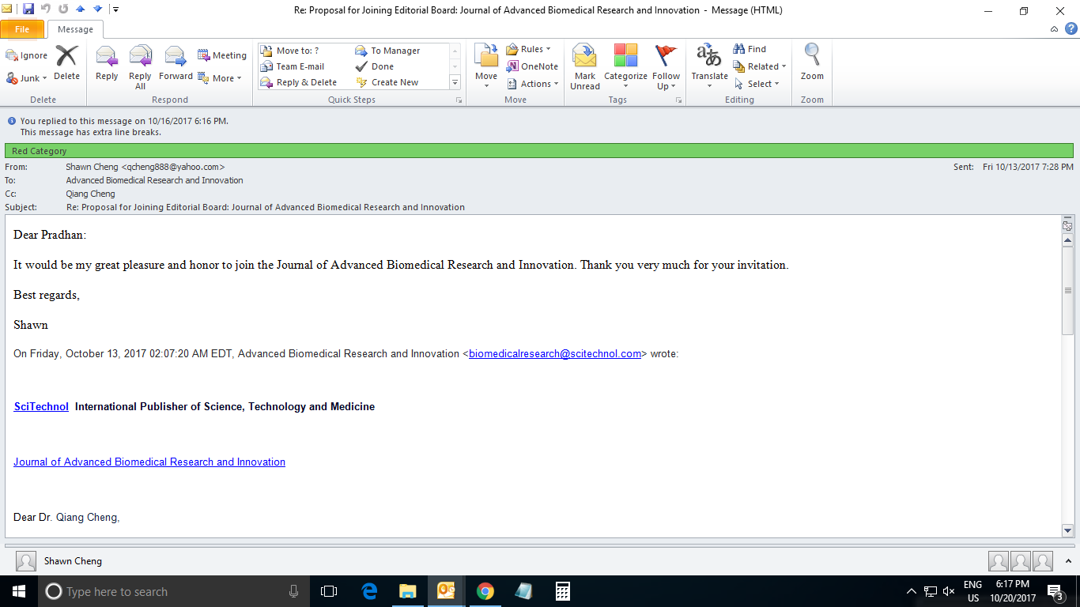Expand the Quick Steps gallery

pos(455,82)
